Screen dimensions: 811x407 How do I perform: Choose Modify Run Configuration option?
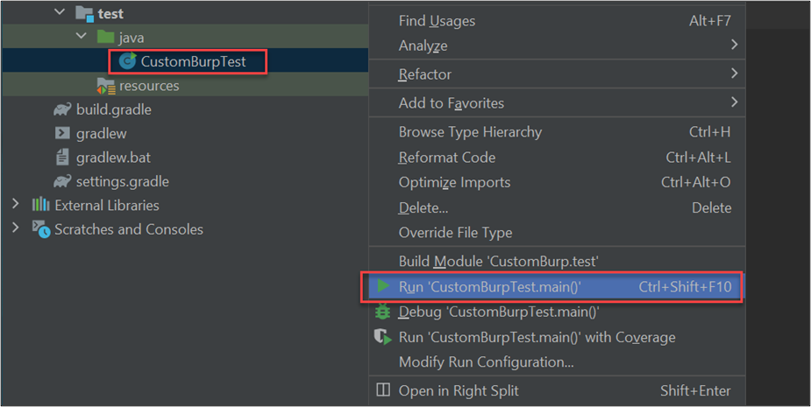(486, 361)
